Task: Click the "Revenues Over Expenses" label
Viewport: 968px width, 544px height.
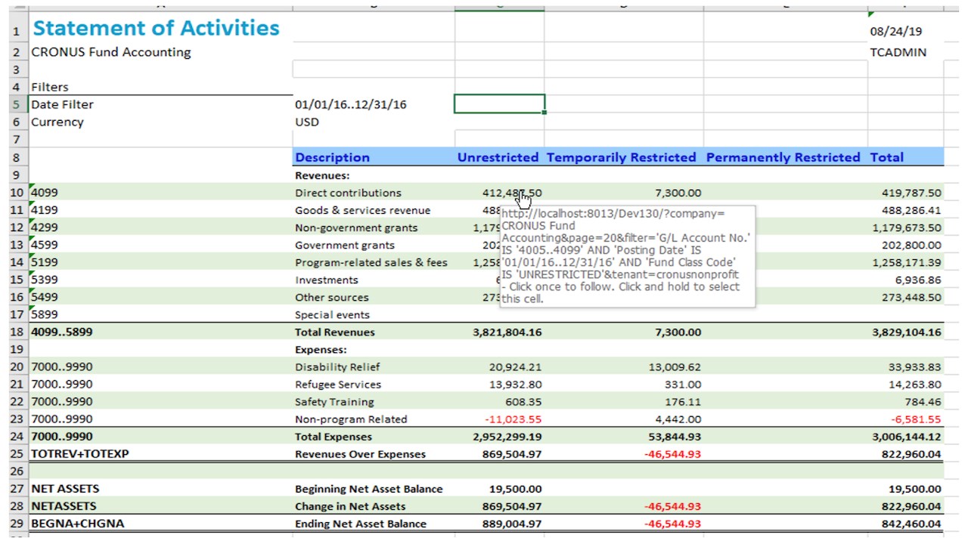Action: tap(360, 454)
